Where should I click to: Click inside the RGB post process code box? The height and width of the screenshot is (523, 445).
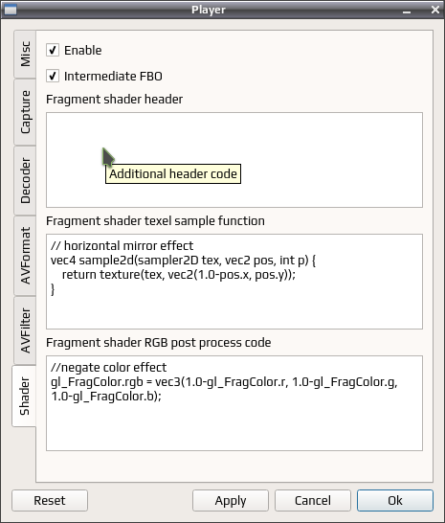[x=234, y=403]
